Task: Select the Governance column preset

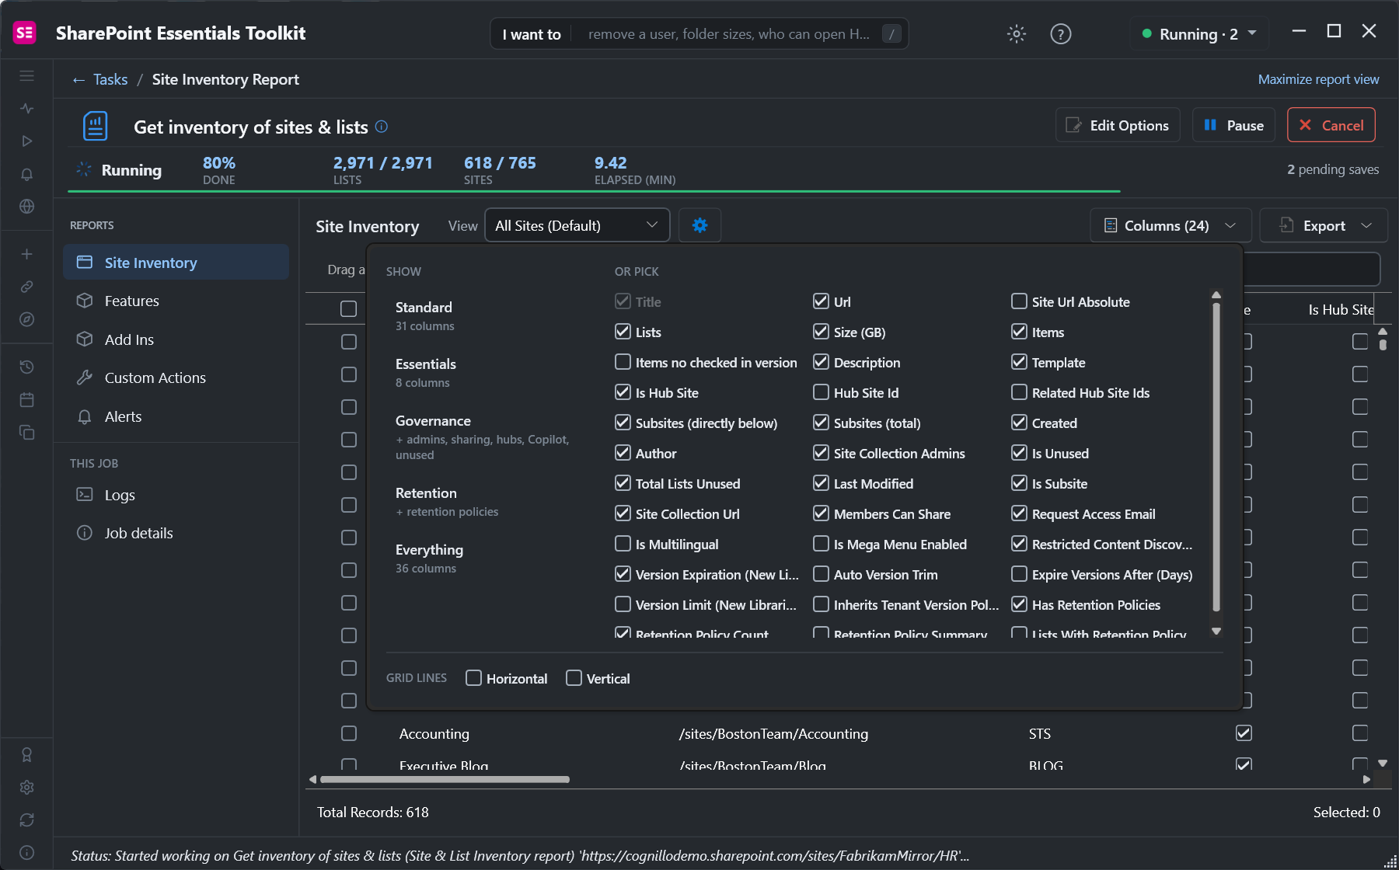Action: tap(482, 437)
